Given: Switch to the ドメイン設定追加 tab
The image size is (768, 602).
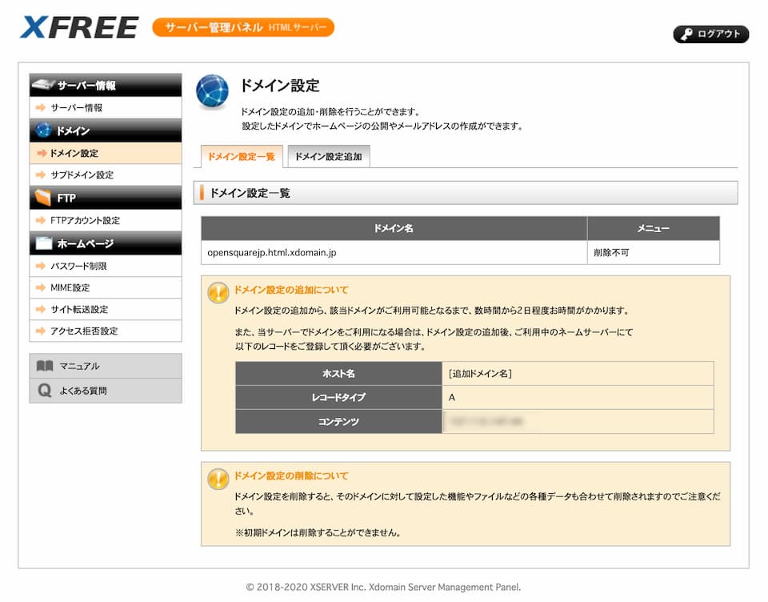Looking at the screenshot, I should pos(328,157).
